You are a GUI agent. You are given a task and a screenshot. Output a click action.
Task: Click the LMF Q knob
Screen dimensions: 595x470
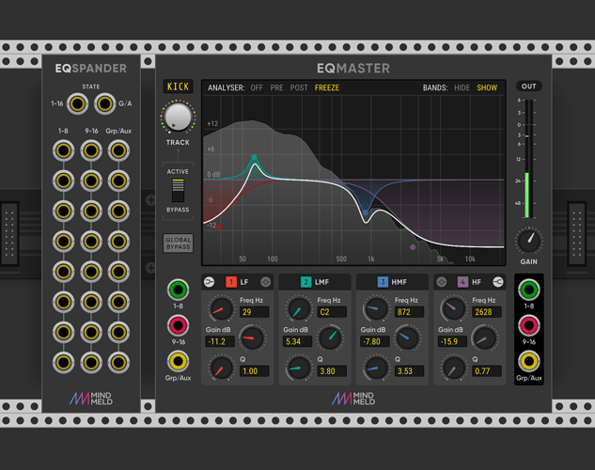(299, 368)
